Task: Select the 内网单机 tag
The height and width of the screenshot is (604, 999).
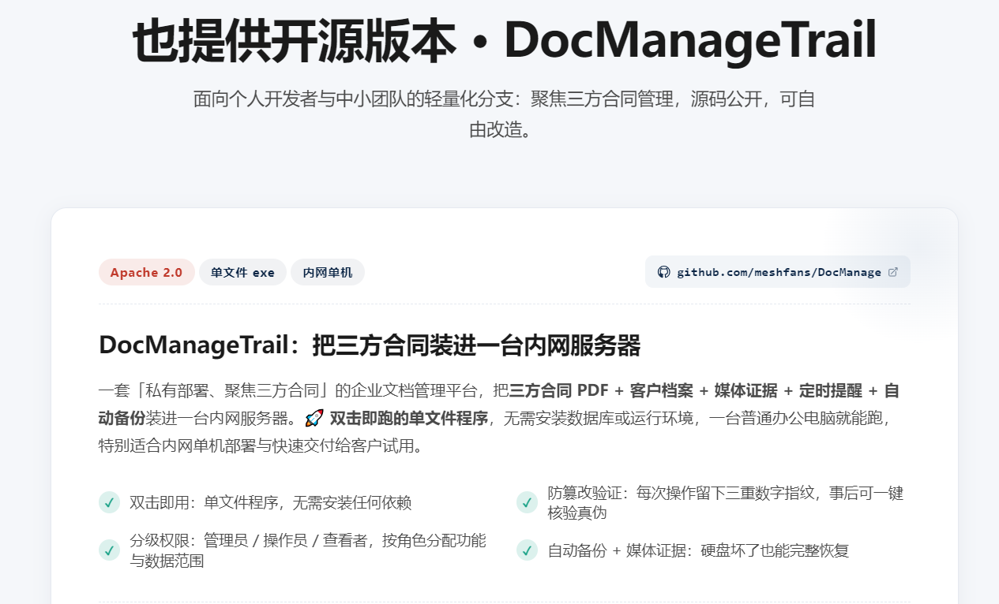Action: [x=328, y=272]
